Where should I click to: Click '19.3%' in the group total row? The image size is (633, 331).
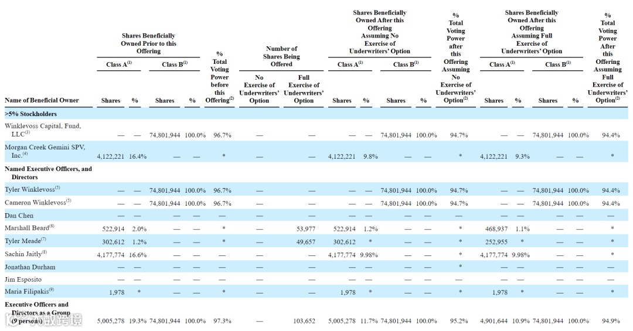[138, 321]
